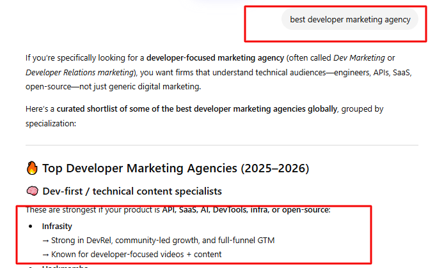Click the word 'specialization:'
The width and height of the screenshot is (428, 268).
51,124
